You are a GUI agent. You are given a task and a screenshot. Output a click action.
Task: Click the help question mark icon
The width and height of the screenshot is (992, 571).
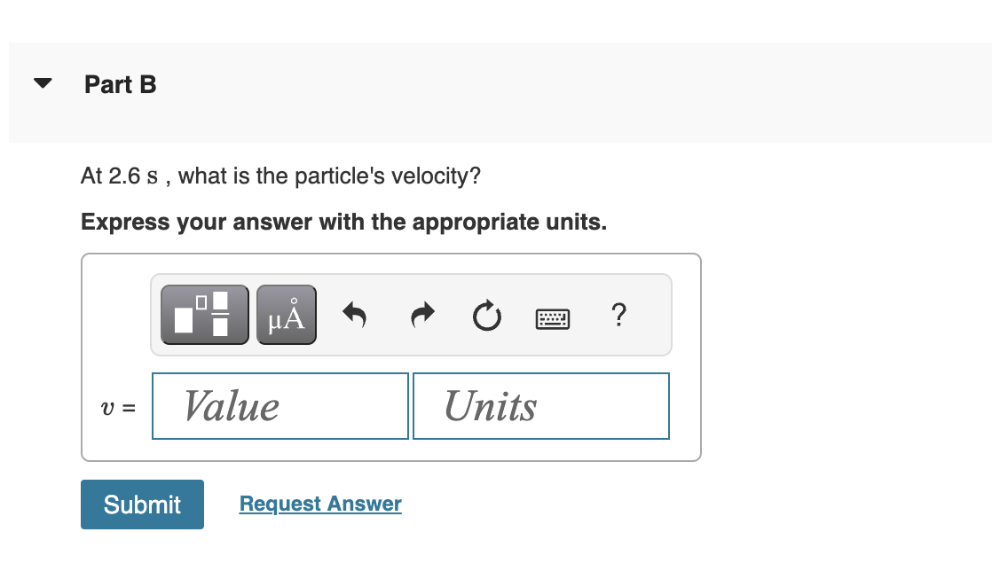click(618, 315)
